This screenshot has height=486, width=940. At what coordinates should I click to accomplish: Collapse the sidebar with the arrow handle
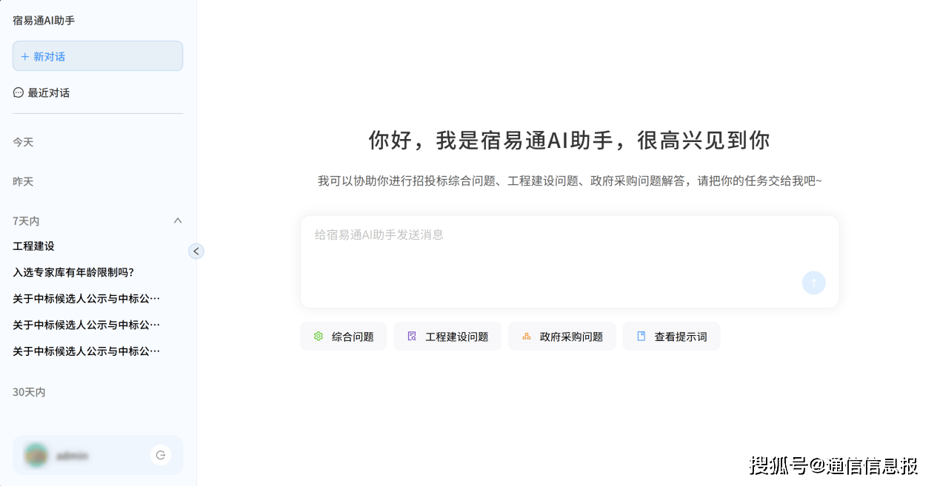click(196, 251)
